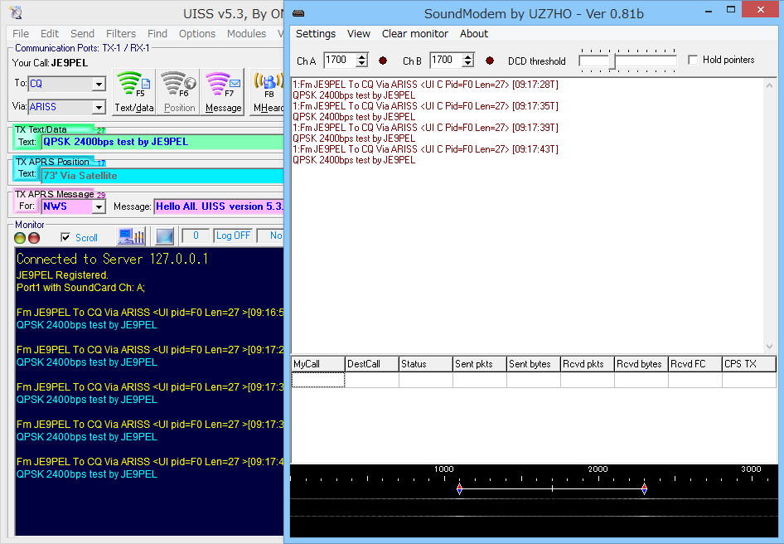The image size is (784, 544).
Task: Open the UISS File menu
Action: click(21, 33)
